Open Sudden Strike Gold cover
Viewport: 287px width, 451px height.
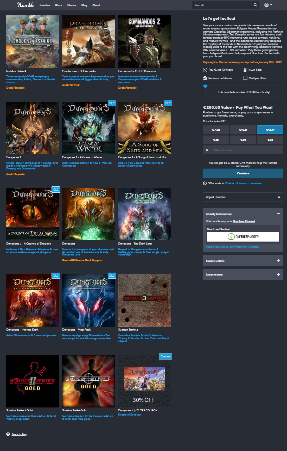[88, 381]
